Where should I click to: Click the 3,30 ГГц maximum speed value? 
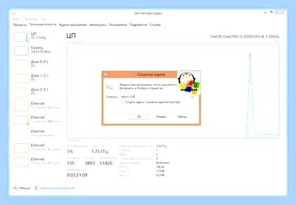click(x=161, y=146)
